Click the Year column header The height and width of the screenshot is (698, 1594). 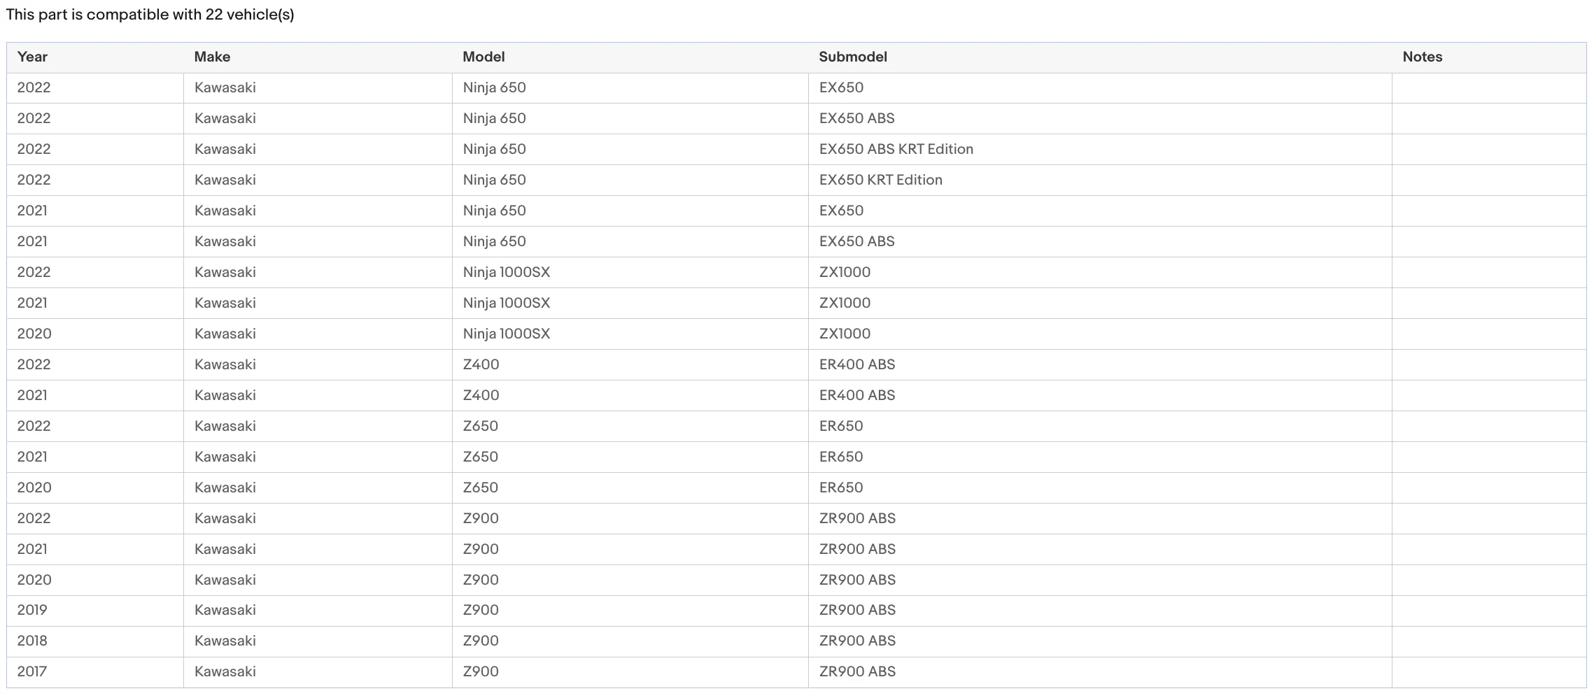click(x=32, y=57)
